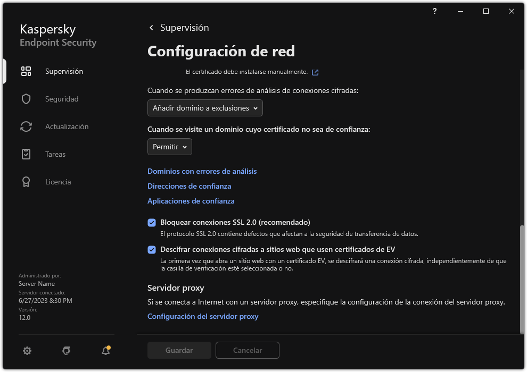The height and width of the screenshot is (372, 527).
Task: Open application settings via the gear icon
Action: (x=27, y=351)
